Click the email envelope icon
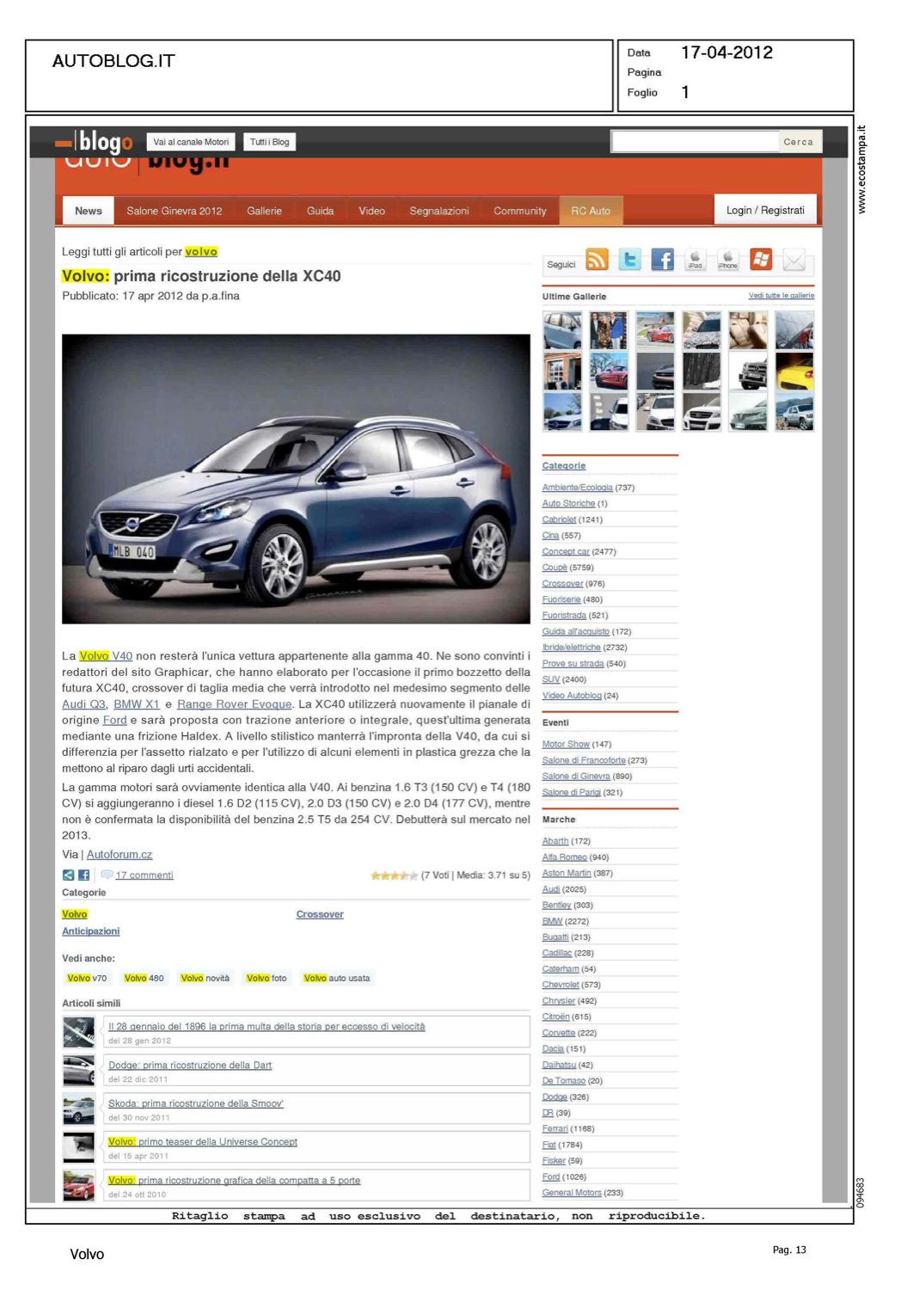Viewport: 919px width, 1290px height. (x=793, y=259)
